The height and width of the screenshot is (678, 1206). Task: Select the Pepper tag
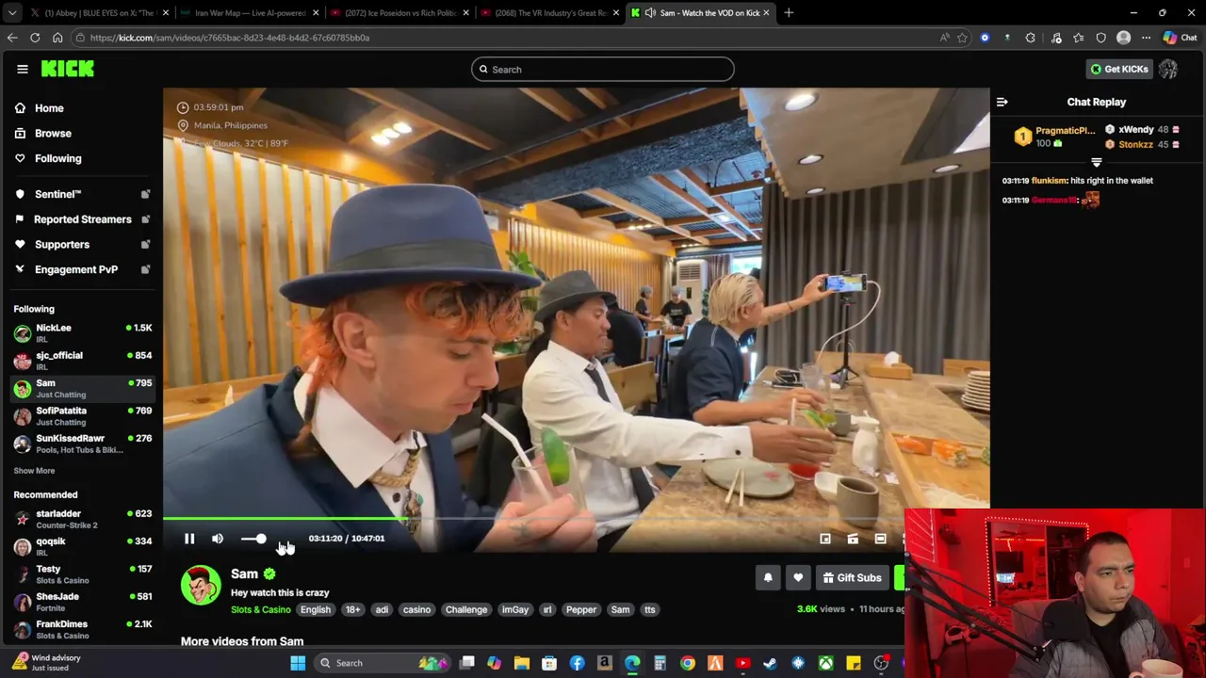point(581,610)
